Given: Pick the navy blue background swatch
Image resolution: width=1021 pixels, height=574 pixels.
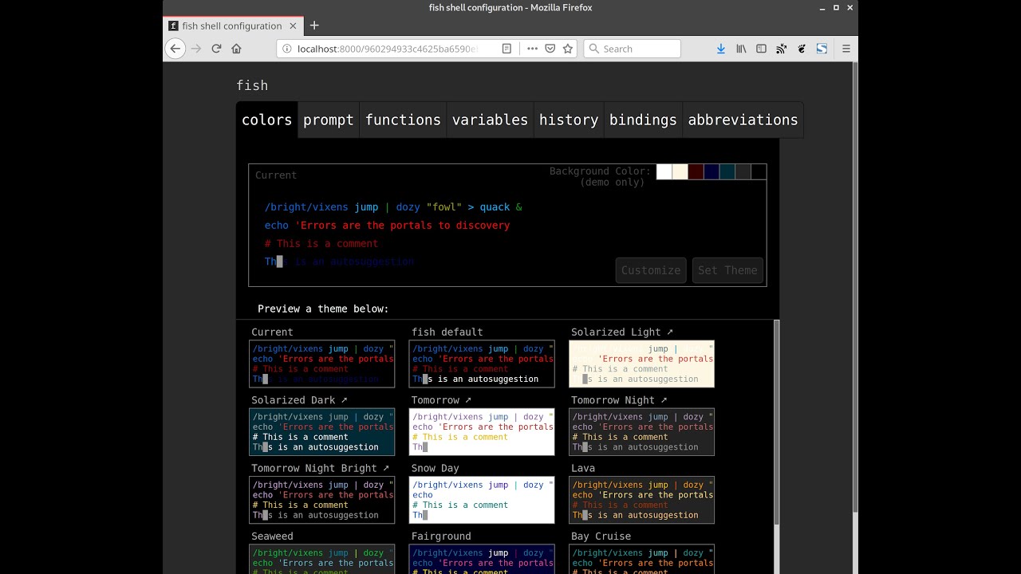Looking at the screenshot, I should (x=712, y=171).
